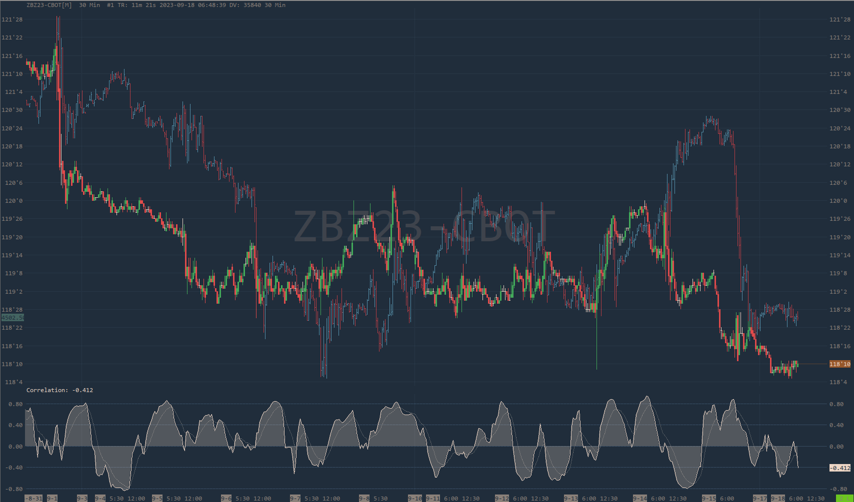Click the ZBZ23-CBOT[M] symbol header text
854x502 pixels.
[49, 5]
